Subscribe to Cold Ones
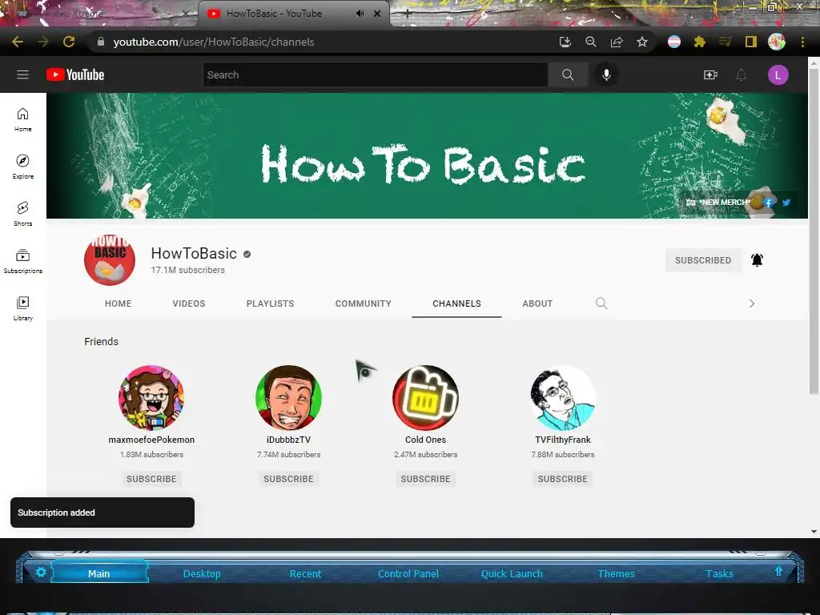This screenshot has width=820, height=615. [426, 479]
